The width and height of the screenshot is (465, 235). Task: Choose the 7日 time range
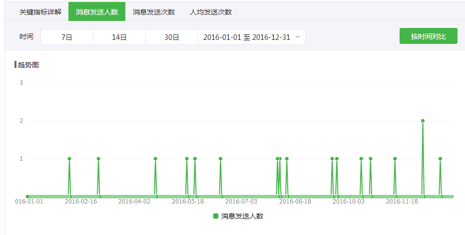pos(66,37)
